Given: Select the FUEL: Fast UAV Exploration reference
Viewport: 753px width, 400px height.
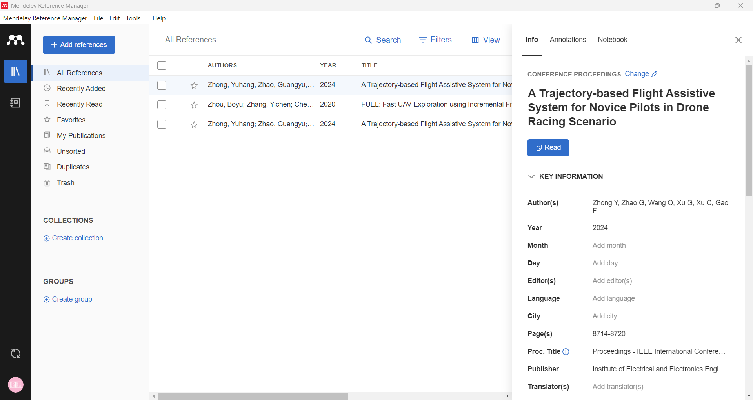Looking at the screenshot, I should point(436,104).
